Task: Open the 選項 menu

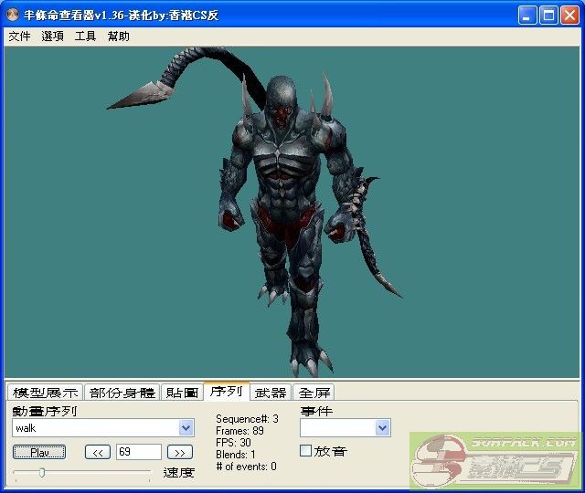Action: [52, 37]
